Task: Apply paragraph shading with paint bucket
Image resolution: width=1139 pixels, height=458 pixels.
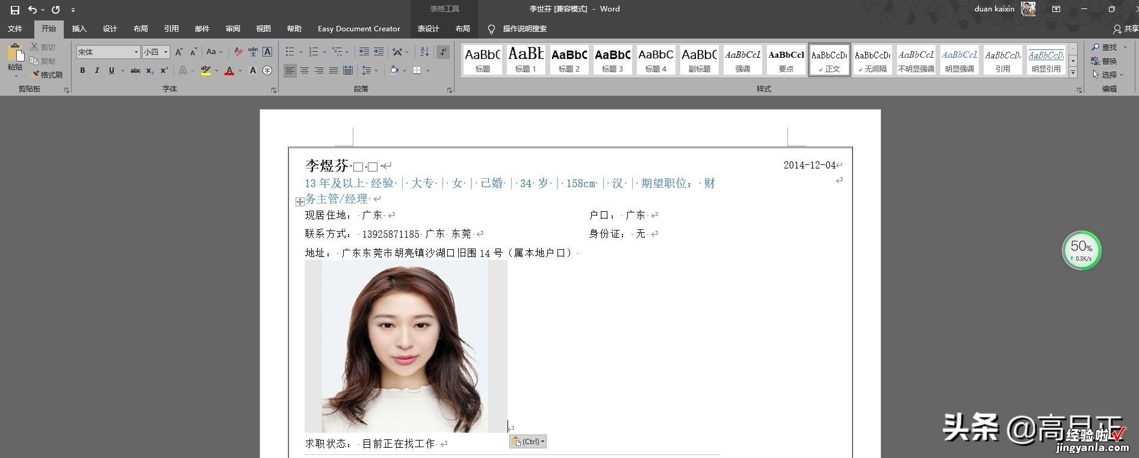Action: [394, 70]
